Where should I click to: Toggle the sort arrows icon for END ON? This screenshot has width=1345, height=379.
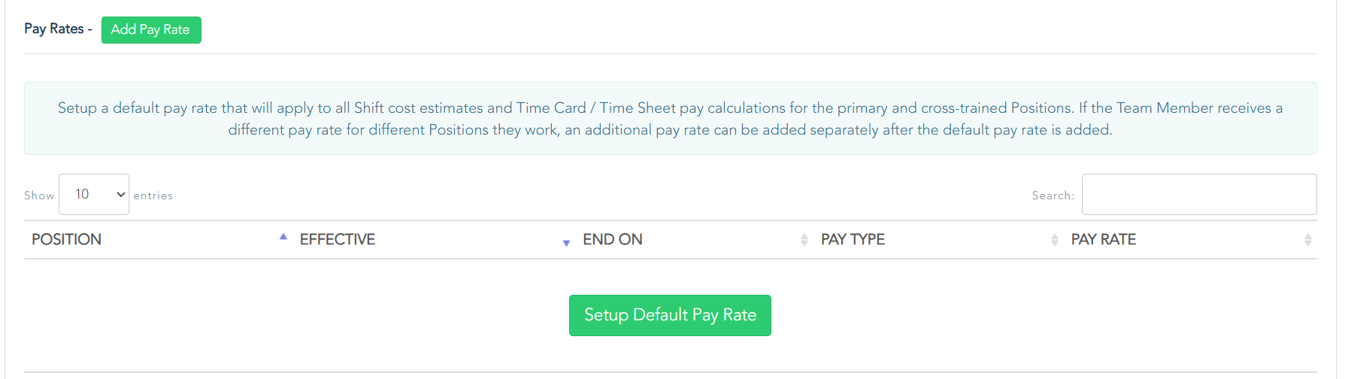(804, 240)
